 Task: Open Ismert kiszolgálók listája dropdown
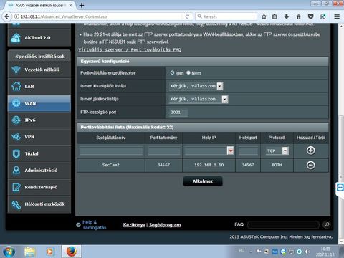pos(196,86)
